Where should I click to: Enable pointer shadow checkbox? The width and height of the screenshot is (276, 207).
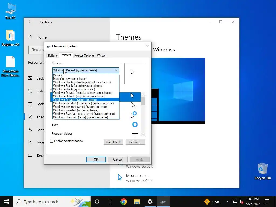coord(52,141)
